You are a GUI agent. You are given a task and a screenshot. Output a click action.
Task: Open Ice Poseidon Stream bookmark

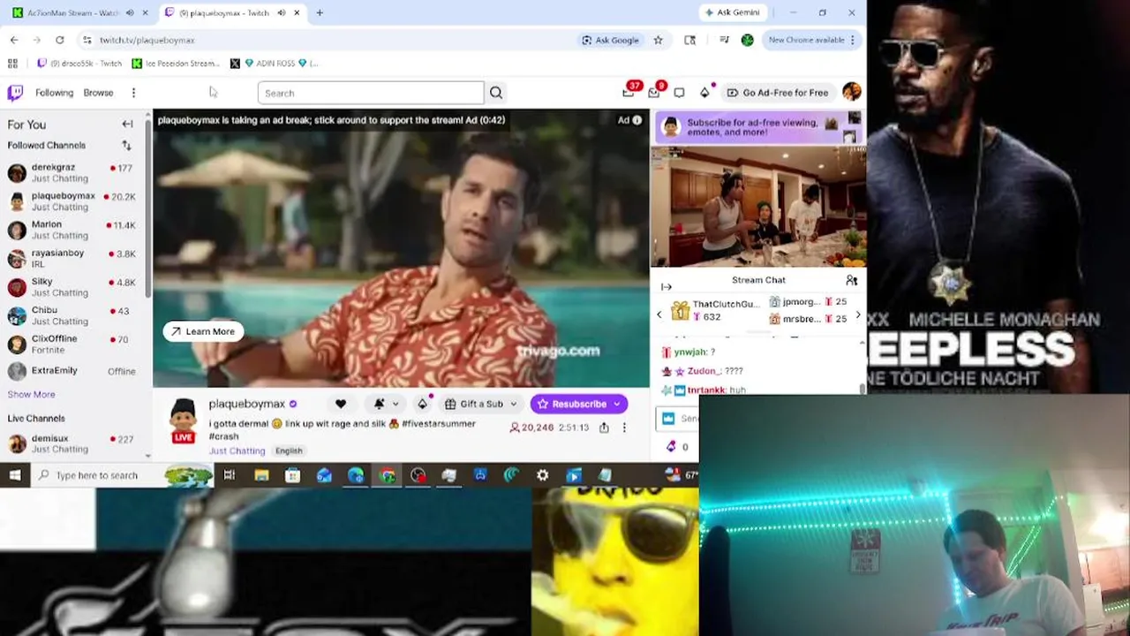(x=176, y=64)
